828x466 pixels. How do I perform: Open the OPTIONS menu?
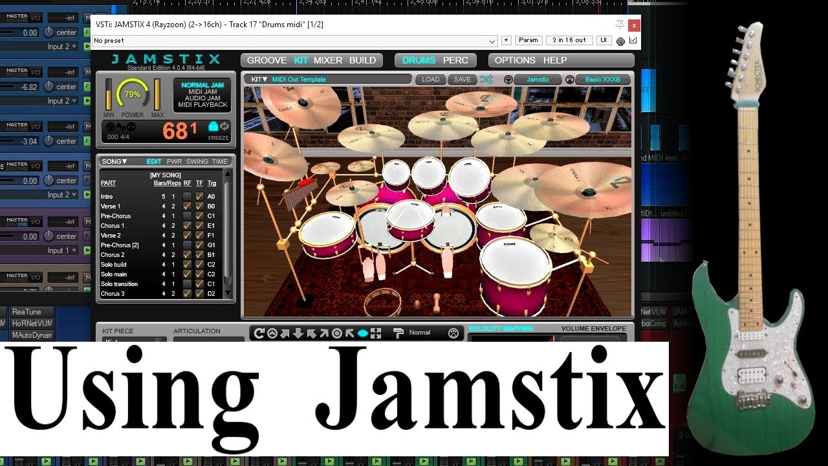pos(515,60)
